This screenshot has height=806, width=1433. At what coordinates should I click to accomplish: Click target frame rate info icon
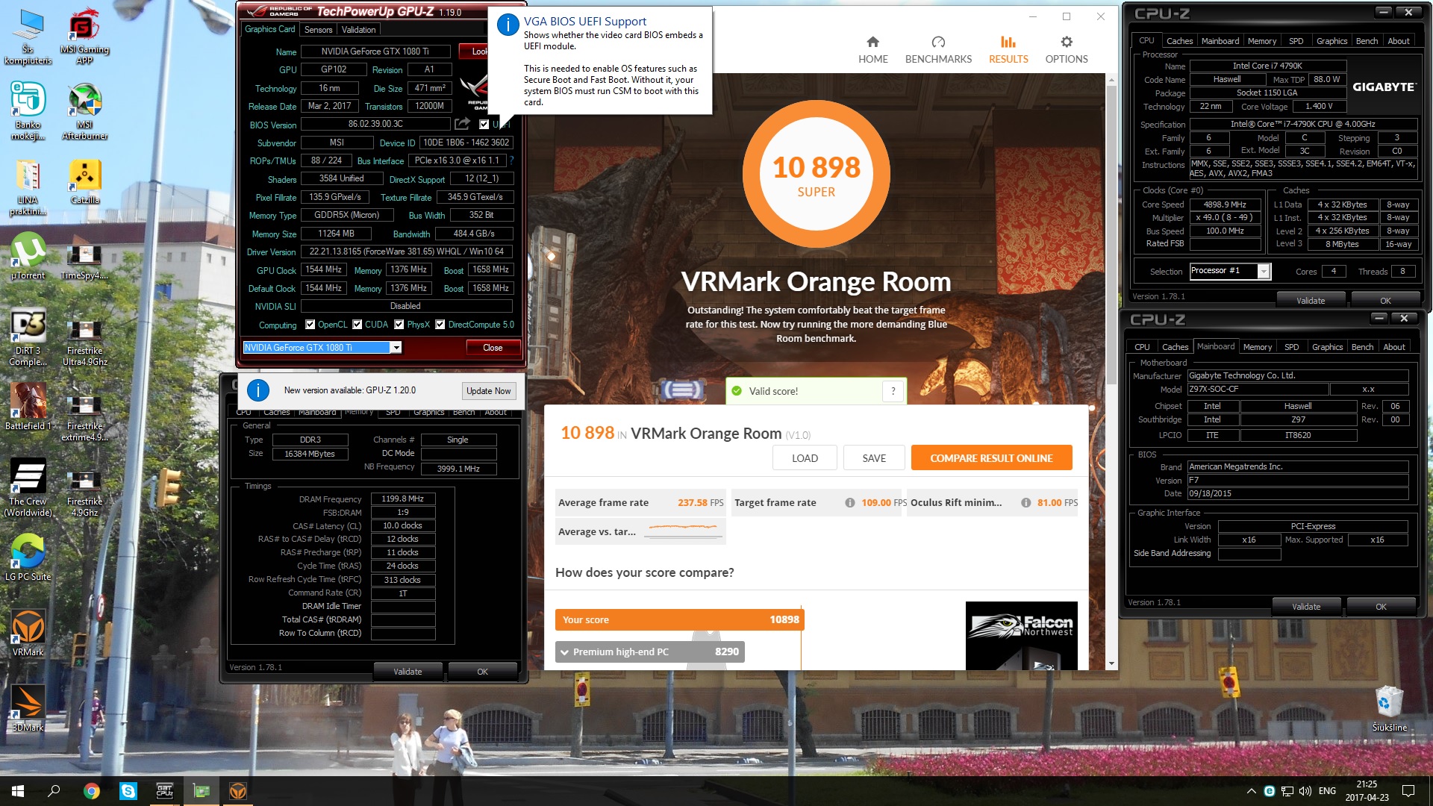[x=849, y=502]
